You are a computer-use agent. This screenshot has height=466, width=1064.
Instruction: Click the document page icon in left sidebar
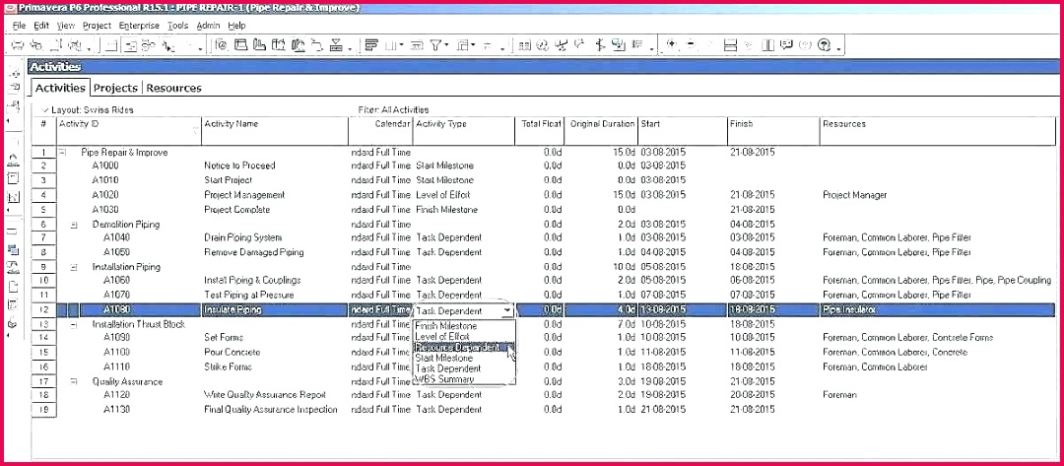tap(13, 286)
